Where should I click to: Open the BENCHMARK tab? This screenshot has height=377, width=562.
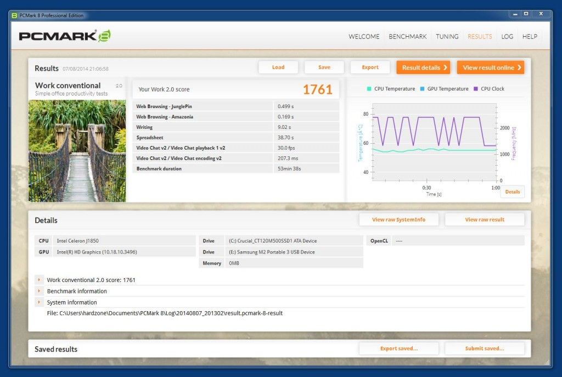tap(408, 37)
